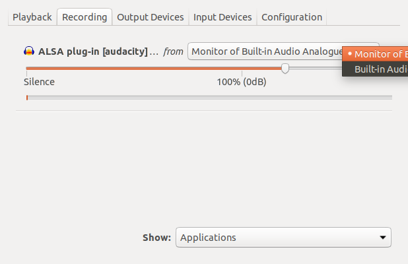Choose the highlighted Monitor of source entry

click(x=375, y=54)
